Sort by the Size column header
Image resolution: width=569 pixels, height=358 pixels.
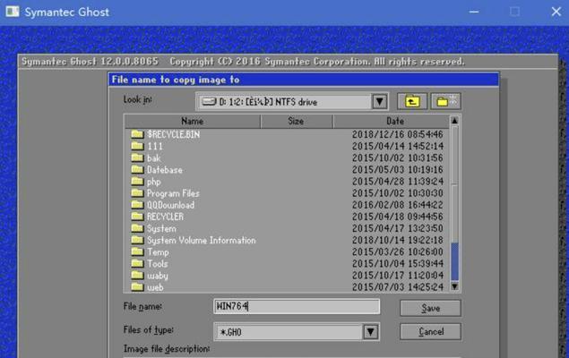point(296,121)
